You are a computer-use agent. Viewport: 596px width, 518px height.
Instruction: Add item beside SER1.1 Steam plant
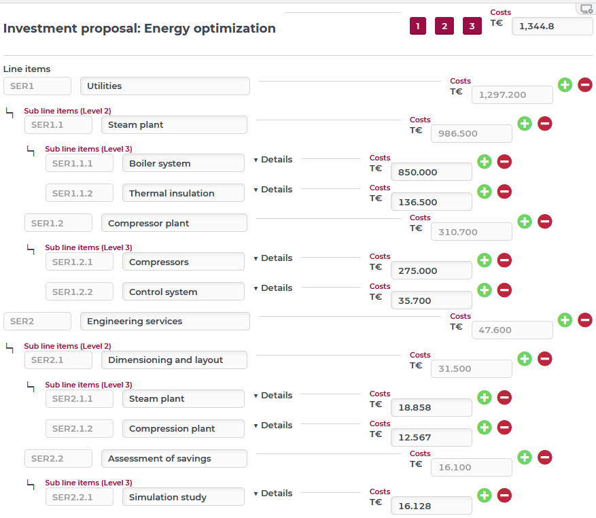525,123
